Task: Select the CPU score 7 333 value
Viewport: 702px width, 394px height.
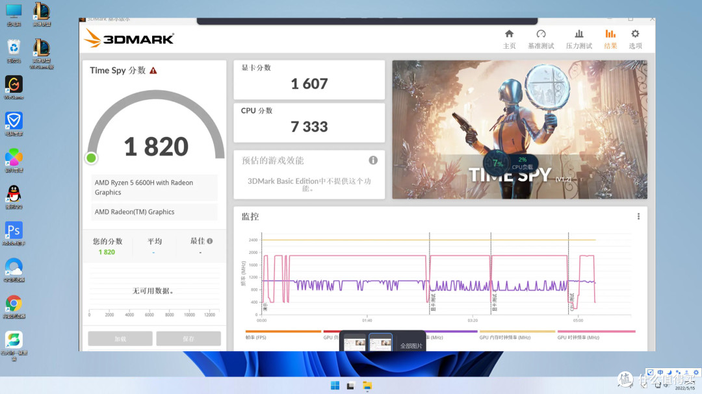Action: pos(309,127)
